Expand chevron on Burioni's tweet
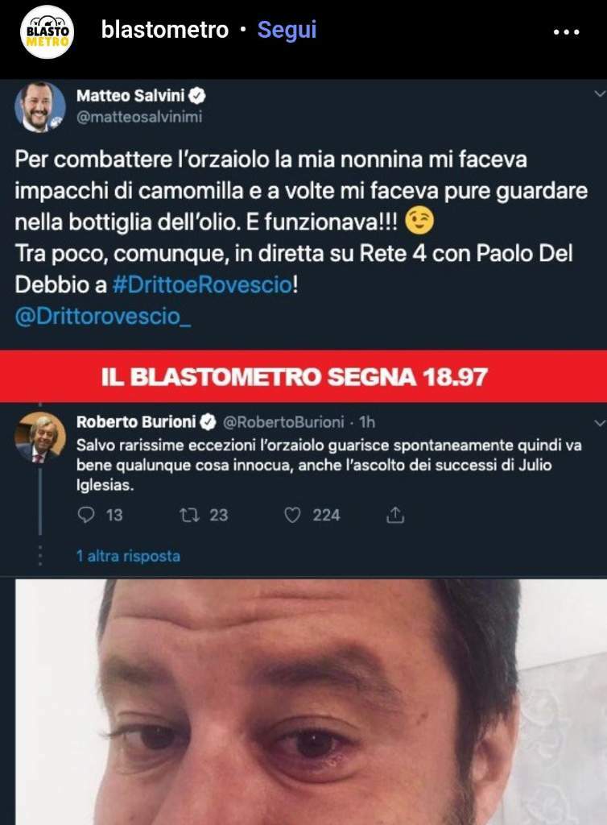 click(600, 422)
